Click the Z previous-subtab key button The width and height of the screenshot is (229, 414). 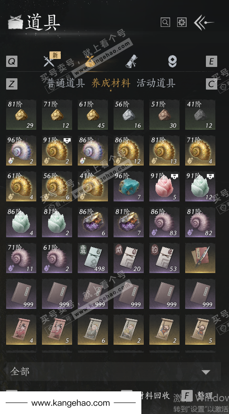(12, 84)
